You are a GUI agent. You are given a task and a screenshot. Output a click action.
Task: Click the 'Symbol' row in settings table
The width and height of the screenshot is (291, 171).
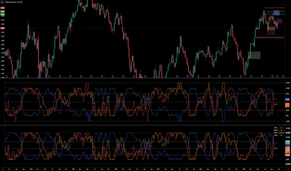[279, 135]
